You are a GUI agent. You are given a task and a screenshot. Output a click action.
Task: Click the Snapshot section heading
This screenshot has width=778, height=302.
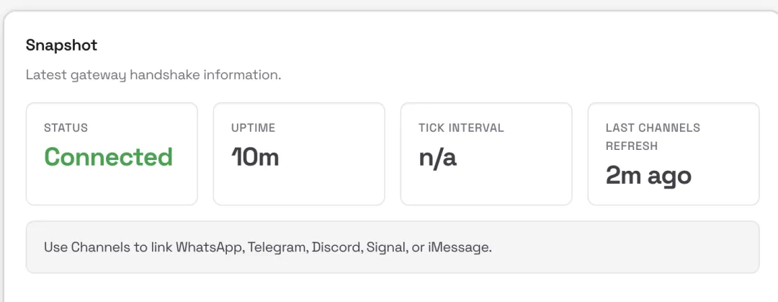coord(61,45)
